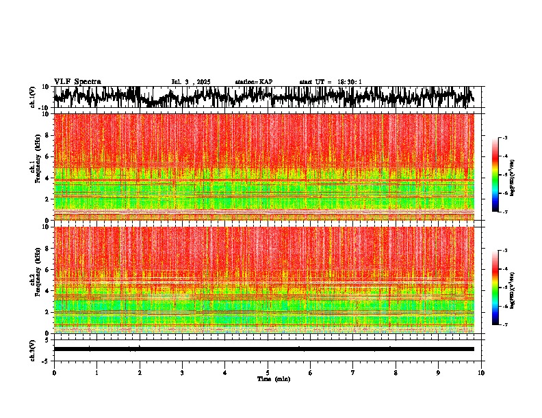Click the "VLF Spectra" title text

[x=77, y=82]
